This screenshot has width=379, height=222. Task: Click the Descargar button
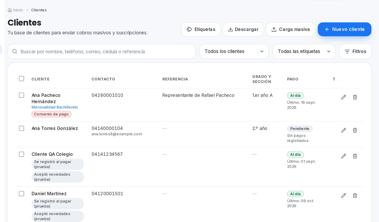click(243, 29)
